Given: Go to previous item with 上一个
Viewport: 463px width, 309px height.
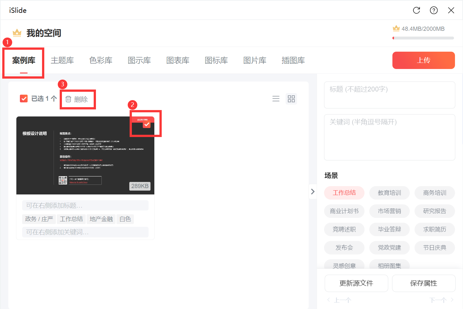Looking at the screenshot, I should [339, 300].
